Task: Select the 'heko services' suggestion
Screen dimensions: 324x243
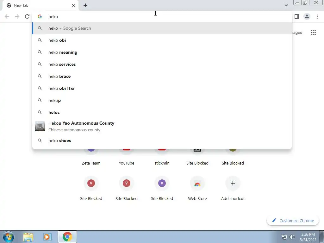Action: tap(162, 64)
